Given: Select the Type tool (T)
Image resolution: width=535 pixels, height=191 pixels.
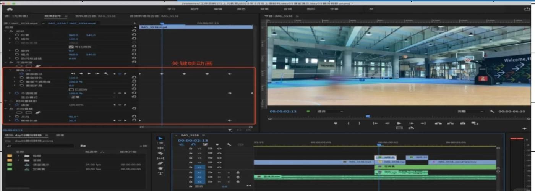Looking at the screenshot, I should tap(160, 173).
